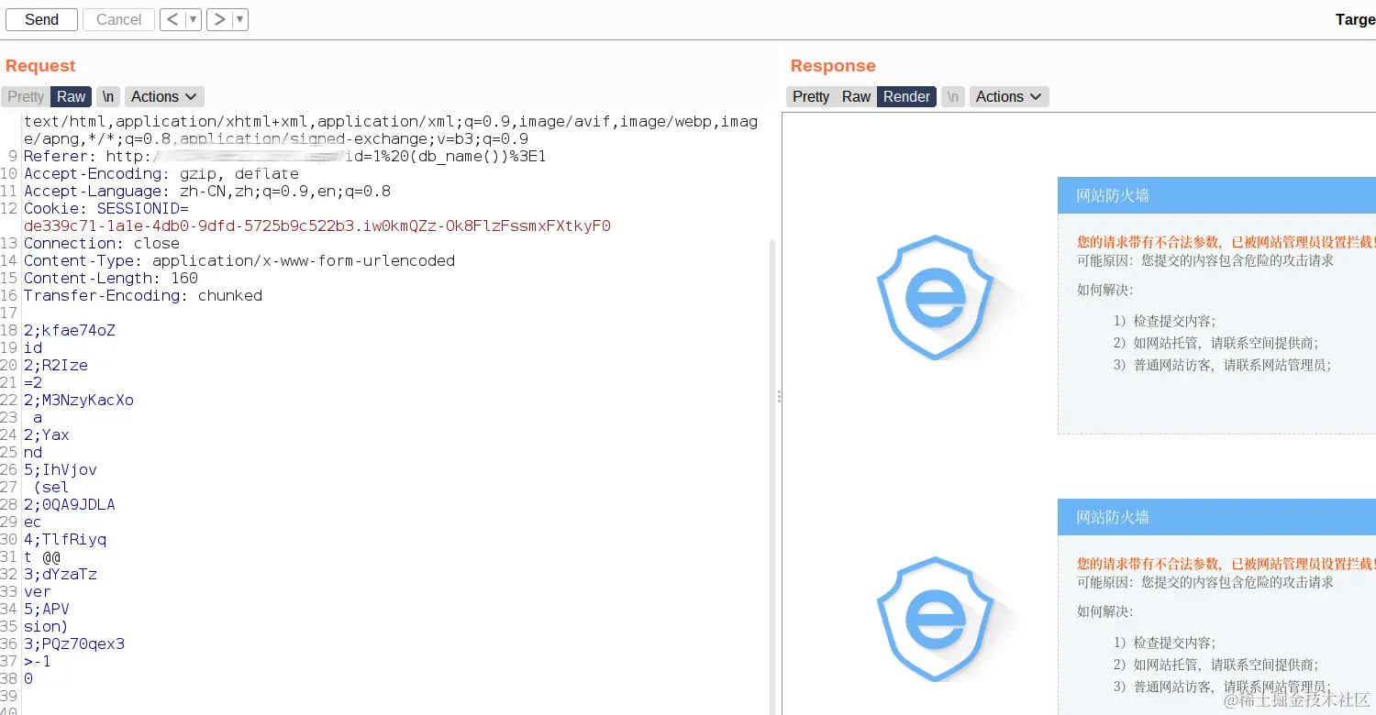Click the second 网站防火墙 banner header
Screen dimensions: 1376x715
[x=1216, y=517]
